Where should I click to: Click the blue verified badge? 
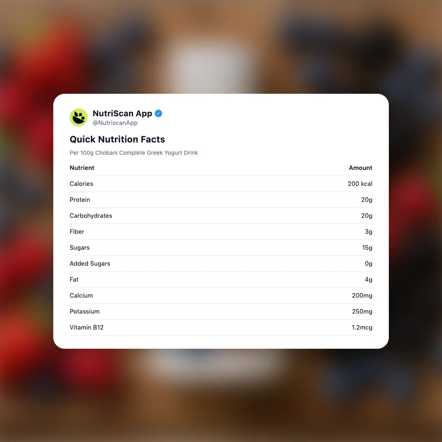(x=158, y=113)
